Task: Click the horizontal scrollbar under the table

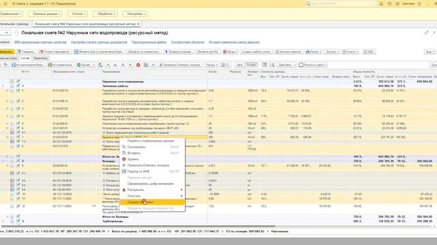Action: [x=138, y=227]
